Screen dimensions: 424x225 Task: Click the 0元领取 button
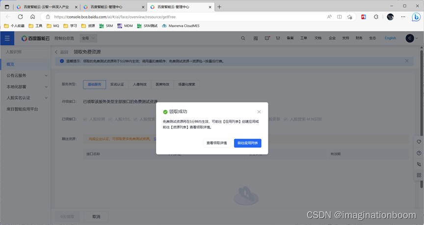click(67, 217)
